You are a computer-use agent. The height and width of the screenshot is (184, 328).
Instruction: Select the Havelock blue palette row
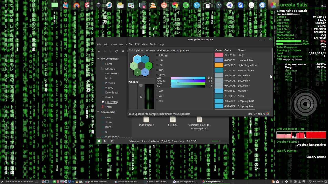243,60
